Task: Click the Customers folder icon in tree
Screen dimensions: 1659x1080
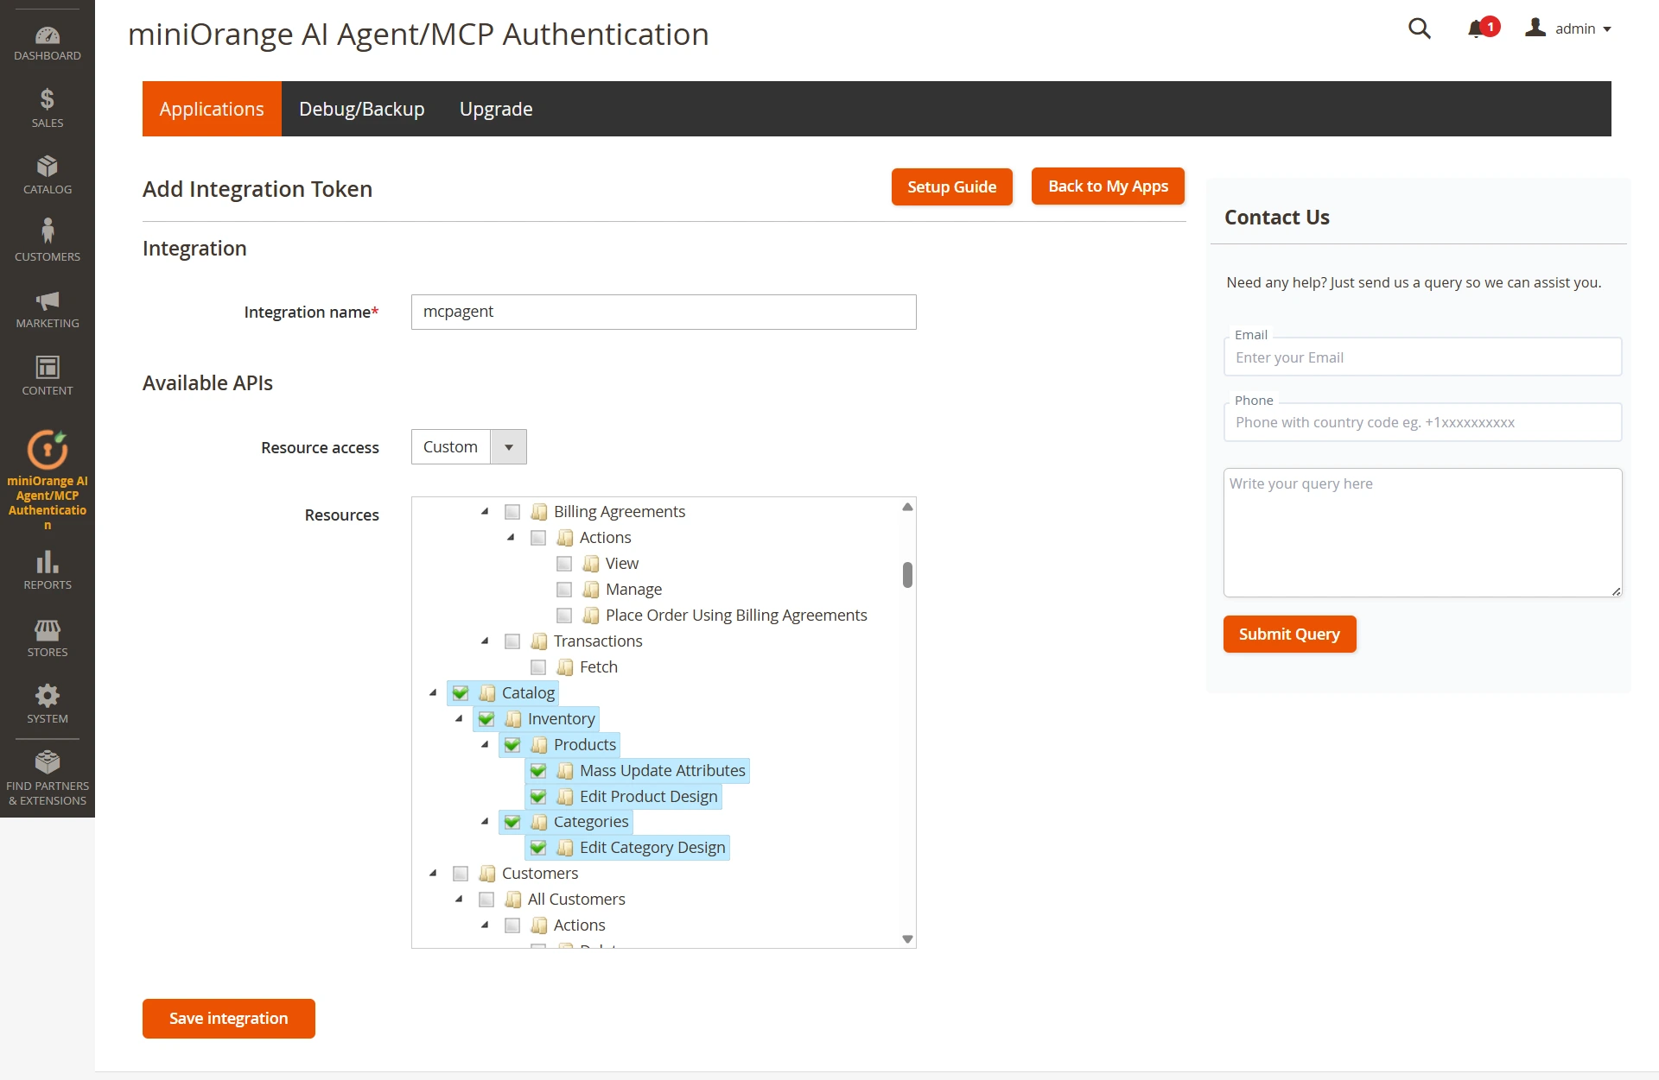Action: pyautogui.click(x=487, y=874)
